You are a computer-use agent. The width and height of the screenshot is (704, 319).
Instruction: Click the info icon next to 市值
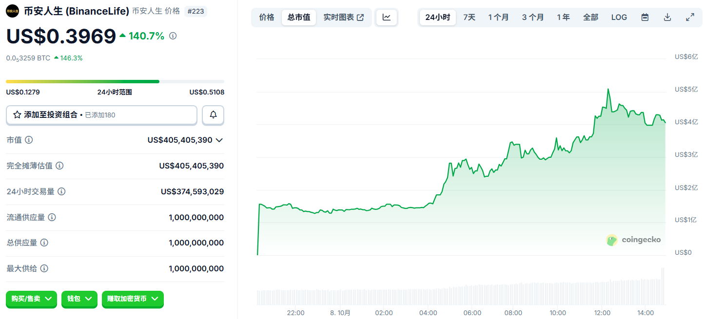[x=29, y=140]
